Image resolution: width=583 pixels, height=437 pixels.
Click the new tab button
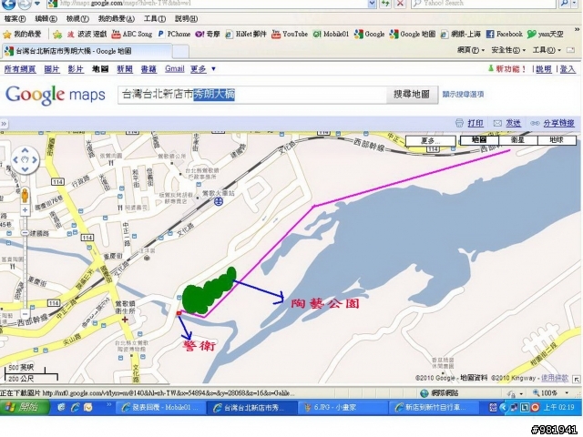180,52
